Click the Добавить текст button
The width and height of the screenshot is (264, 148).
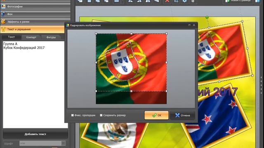(x=35, y=134)
